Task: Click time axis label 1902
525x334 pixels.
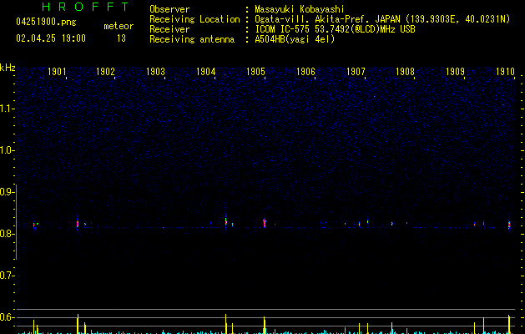Action: 105,72
